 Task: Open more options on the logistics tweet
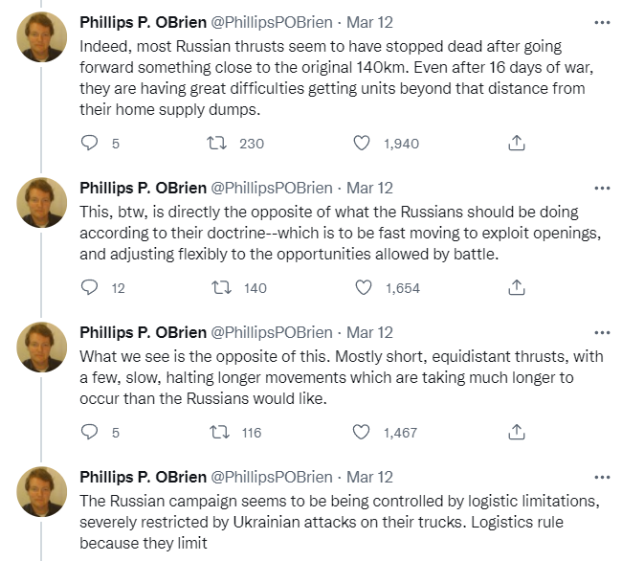pos(601,477)
